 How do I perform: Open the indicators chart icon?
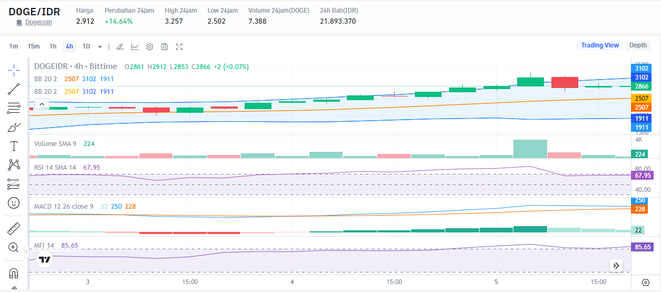tap(135, 46)
